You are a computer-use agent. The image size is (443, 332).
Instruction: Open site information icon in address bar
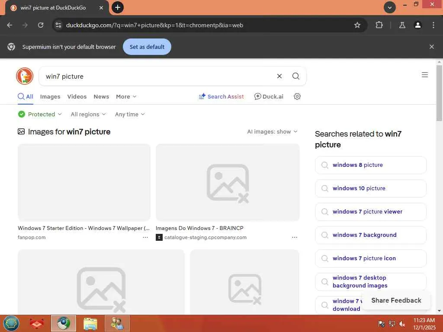coord(58,25)
